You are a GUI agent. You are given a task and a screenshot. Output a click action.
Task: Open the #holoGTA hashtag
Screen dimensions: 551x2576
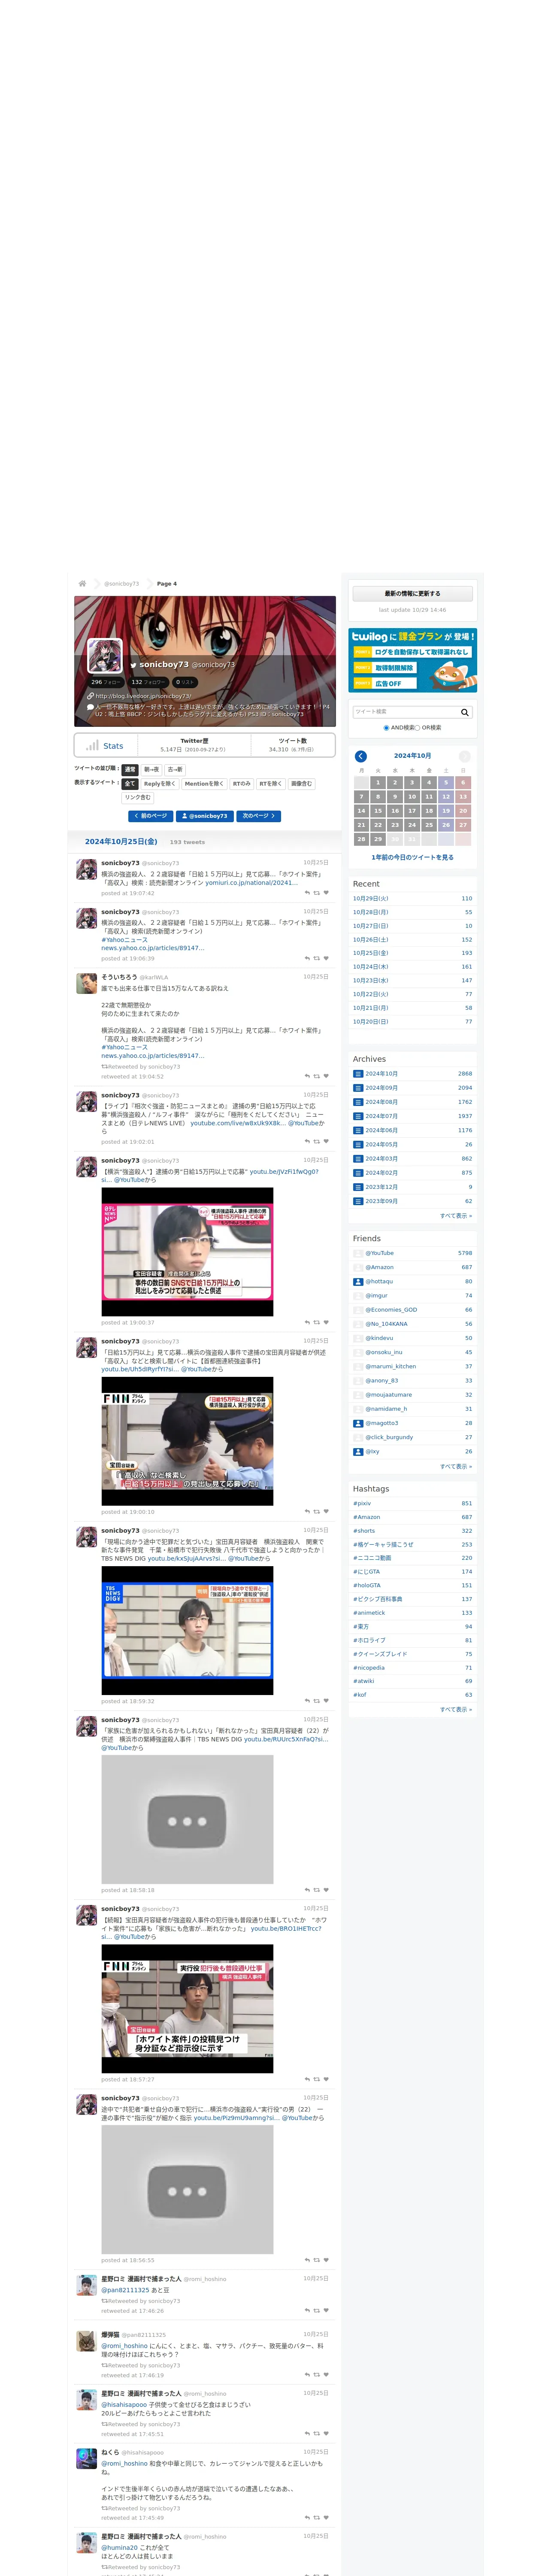[x=366, y=1585]
